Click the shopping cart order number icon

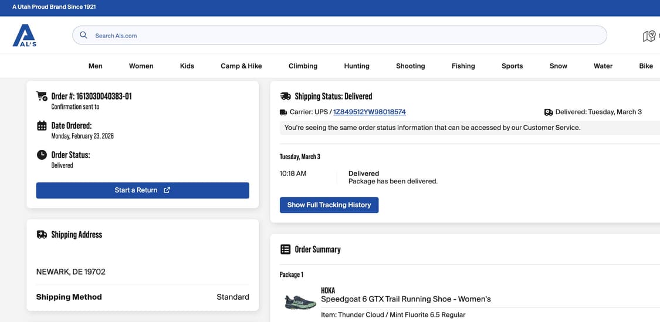[42, 96]
